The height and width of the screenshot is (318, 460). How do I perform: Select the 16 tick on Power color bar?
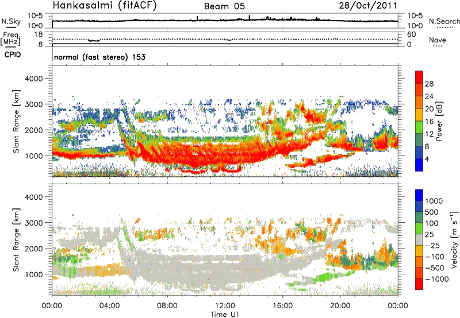point(429,122)
